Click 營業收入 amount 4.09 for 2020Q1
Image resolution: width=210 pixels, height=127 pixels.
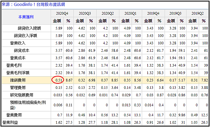(x=127, y=43)
